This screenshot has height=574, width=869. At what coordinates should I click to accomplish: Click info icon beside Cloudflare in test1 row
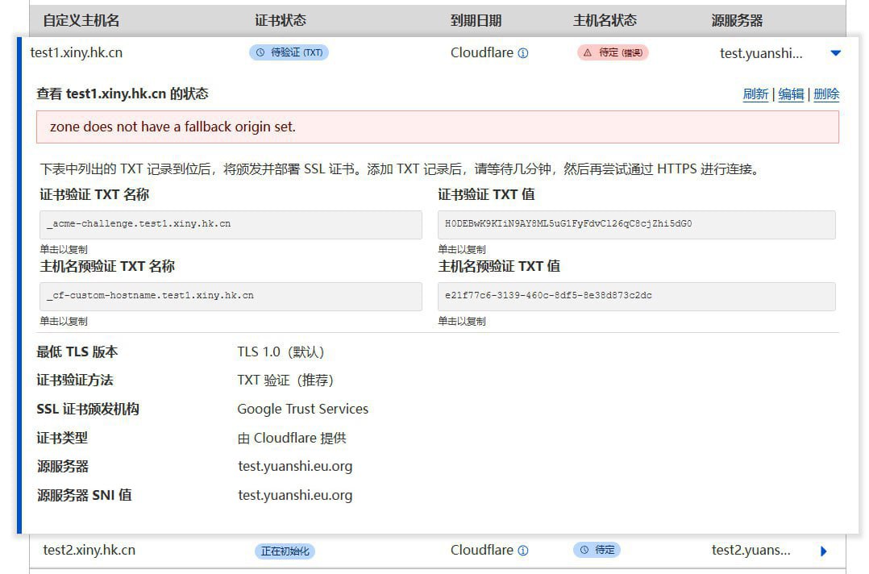coord(523,53)
